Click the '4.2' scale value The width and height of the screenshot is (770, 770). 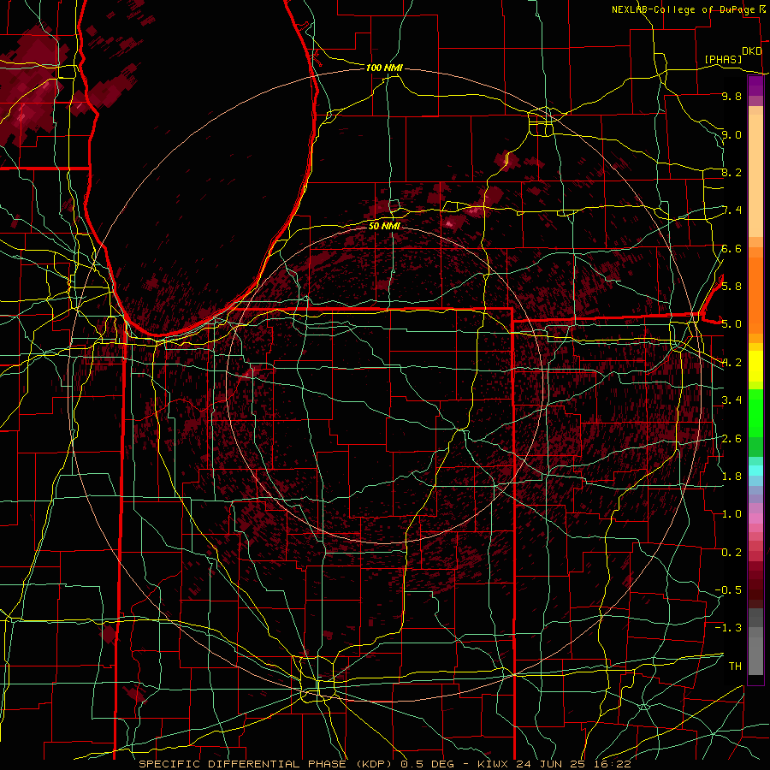[731, 363]
